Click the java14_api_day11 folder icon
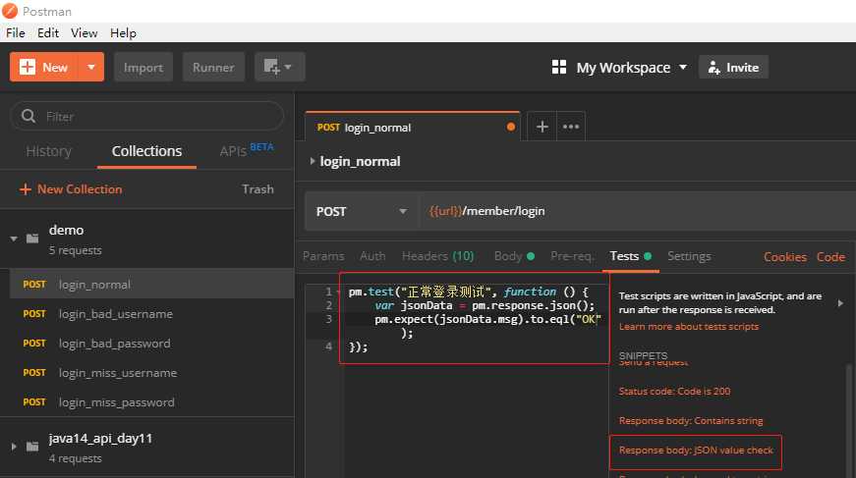Screen dimensions: 856x478 (32, 447)
